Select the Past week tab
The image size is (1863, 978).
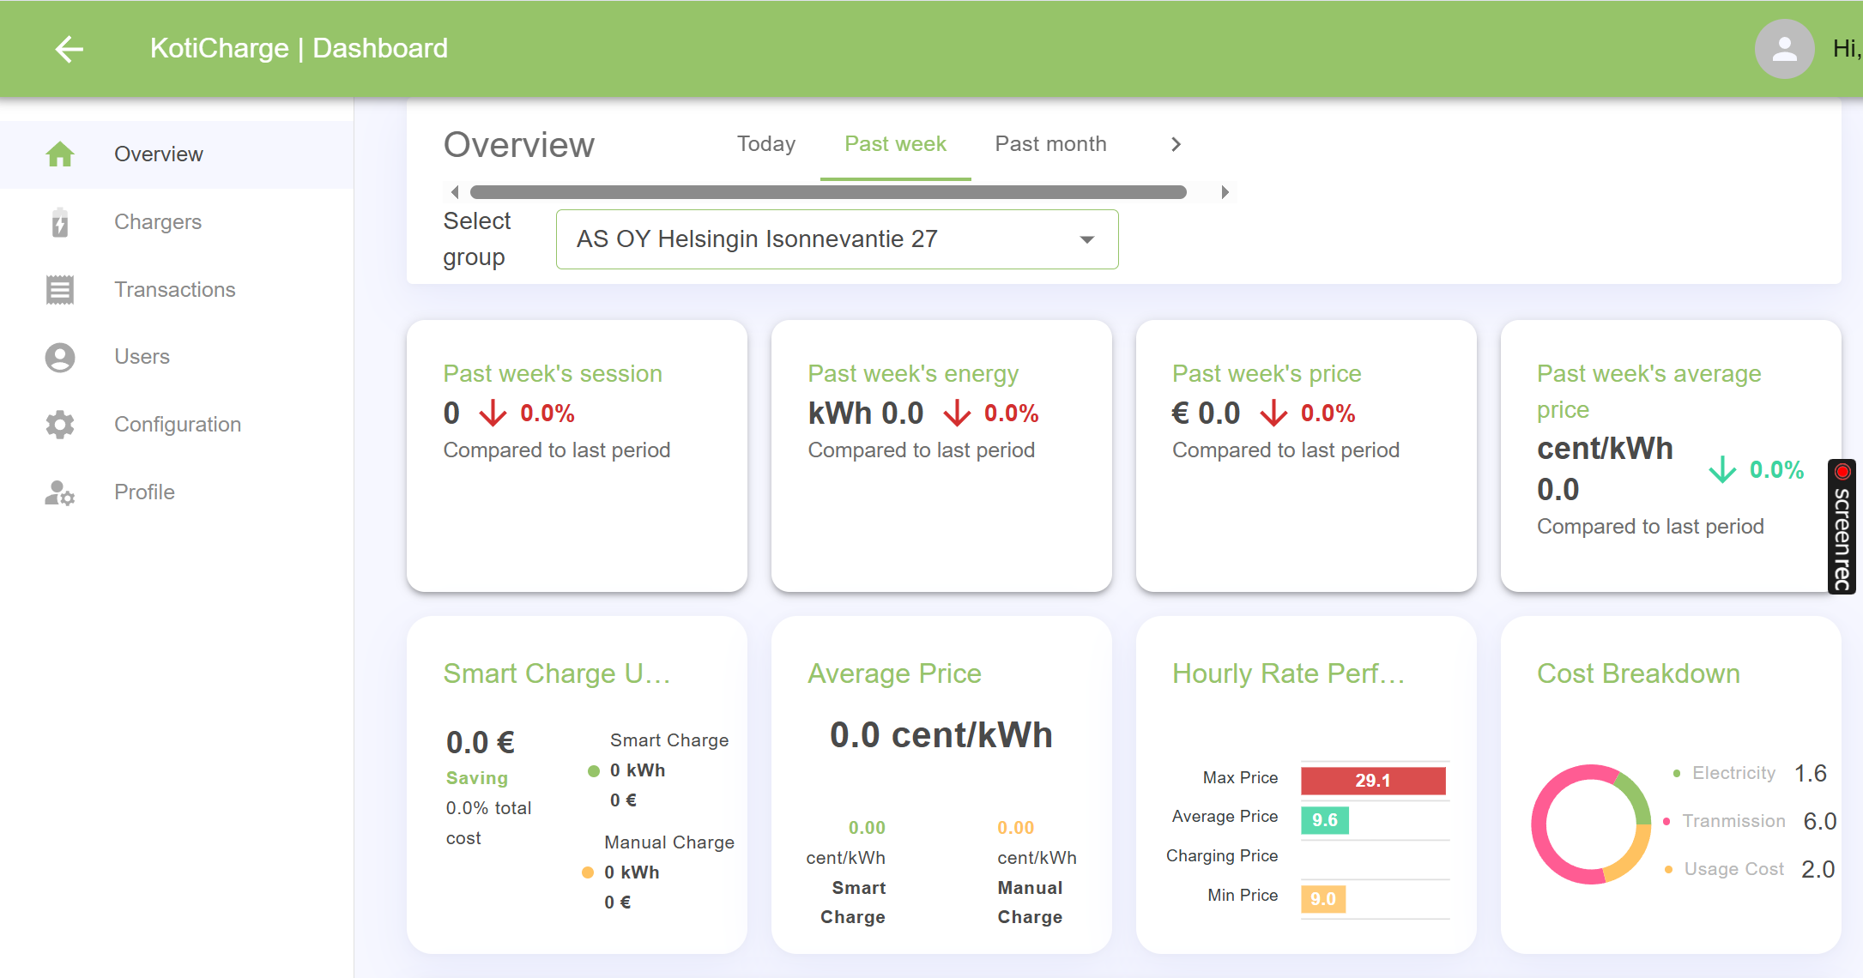coord(895,144)
